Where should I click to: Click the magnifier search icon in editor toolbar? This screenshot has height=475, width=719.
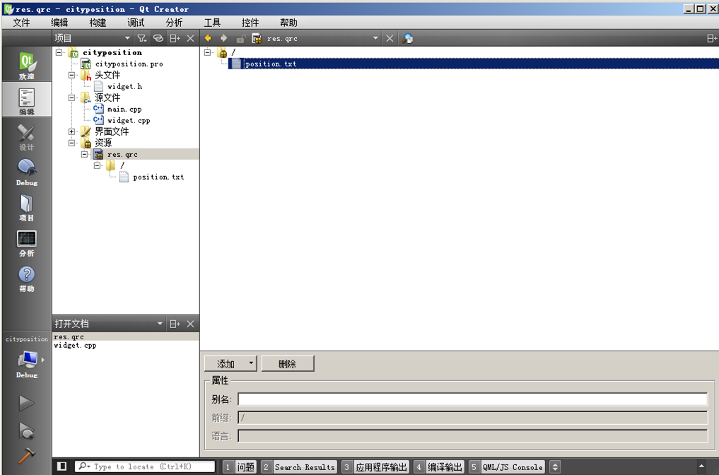click(x=407, y=38)
